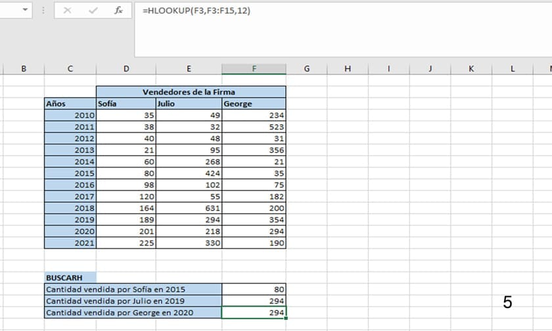Click the Enter checkmark formula button
The width and height of the screenshot is (552, 331).
[93, 11]
